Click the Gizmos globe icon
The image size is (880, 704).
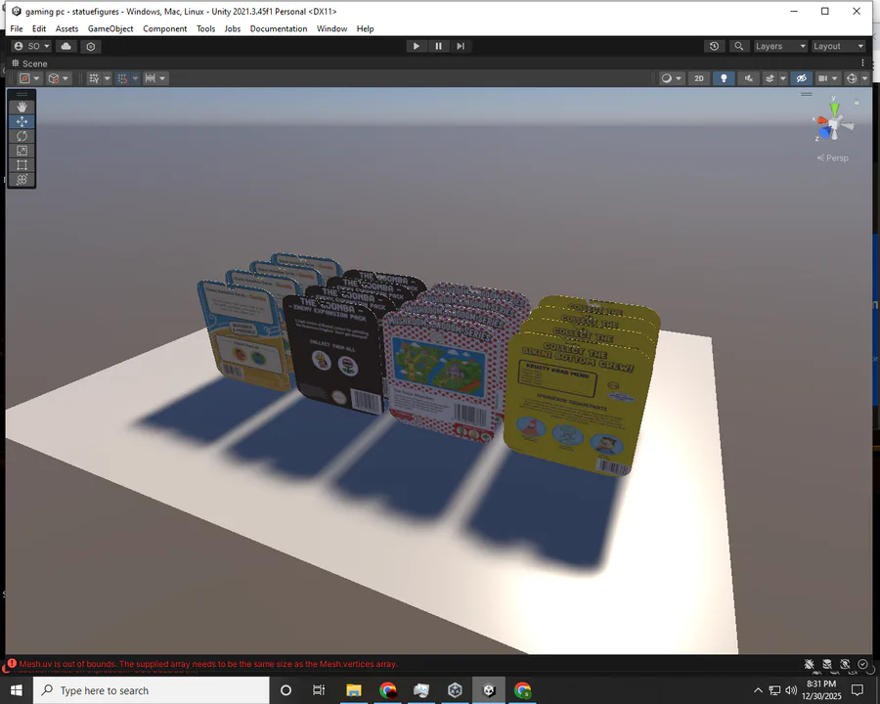(852, 78)
